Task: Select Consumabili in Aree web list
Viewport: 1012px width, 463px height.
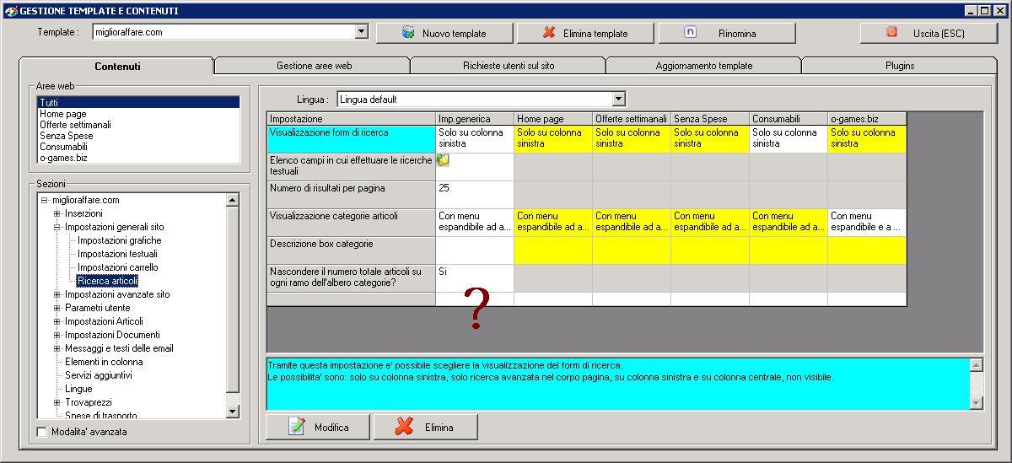Action: [138, 147]
